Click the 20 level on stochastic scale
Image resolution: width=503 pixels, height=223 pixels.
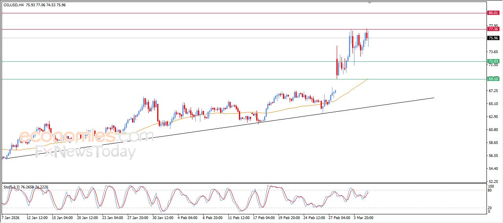[490, 208]
